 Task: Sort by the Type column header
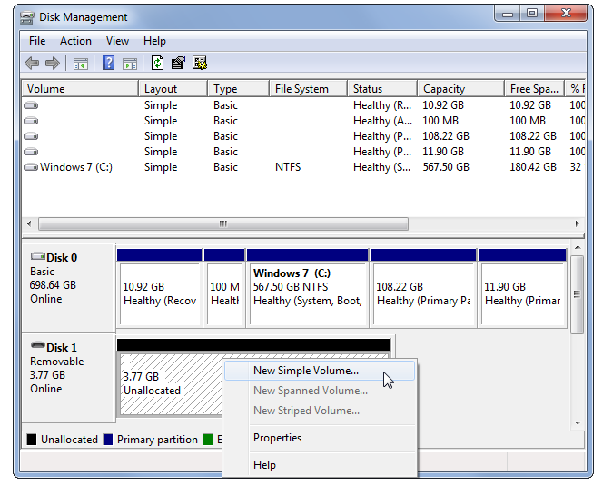[238, 89]
